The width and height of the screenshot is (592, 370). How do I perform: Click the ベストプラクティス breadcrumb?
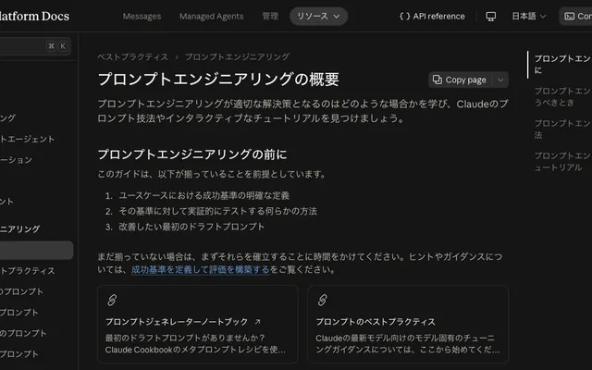(132, 56)
